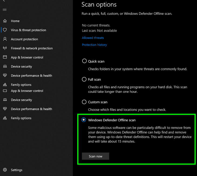Click the Account protection person icon
The height and width of the screenshot is (176, 197).
pos(5,39)
